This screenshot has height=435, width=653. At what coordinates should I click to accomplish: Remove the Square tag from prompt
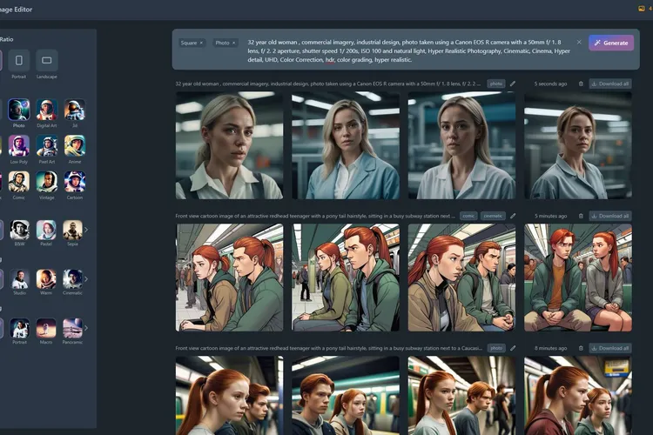(x=201, y=43)
